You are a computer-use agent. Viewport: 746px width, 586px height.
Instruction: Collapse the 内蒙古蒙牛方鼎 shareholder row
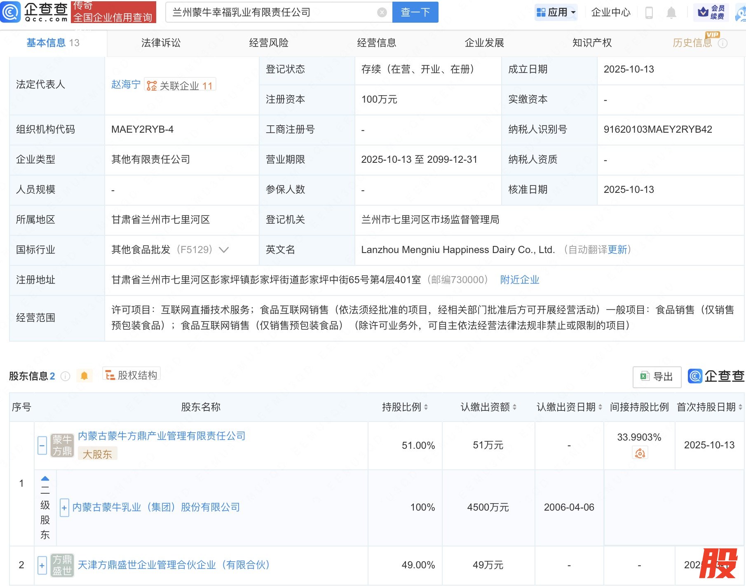click(x=42, y=445)
